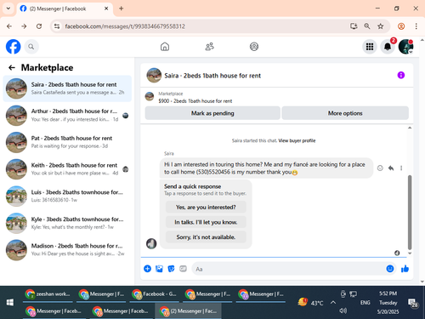Screen dimensions: 425x319
Task: Send a thumbs-up like
Action: point(405,269)
